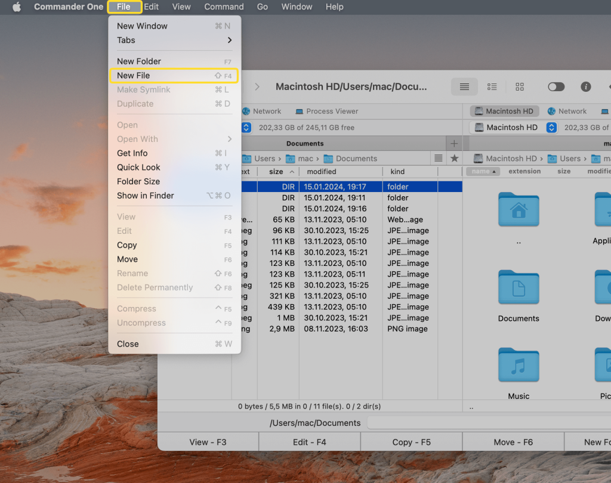Click the Copy - F5 button
The image size is (611, 483).
pyautogui.click(x=411, y=441)
